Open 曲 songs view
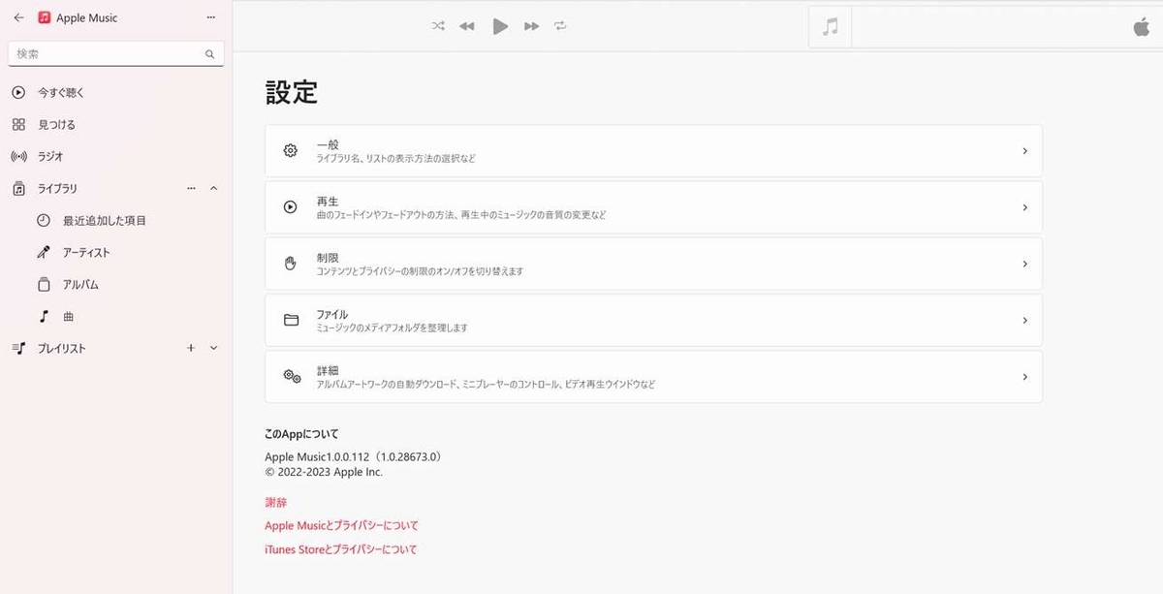Viewport: 1163px width, 594px height. point(116,317)
